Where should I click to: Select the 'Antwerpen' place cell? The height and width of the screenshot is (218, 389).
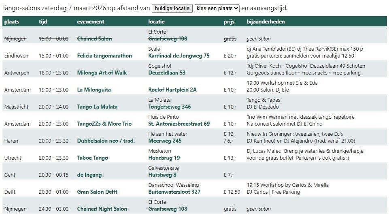click(17, 73)
